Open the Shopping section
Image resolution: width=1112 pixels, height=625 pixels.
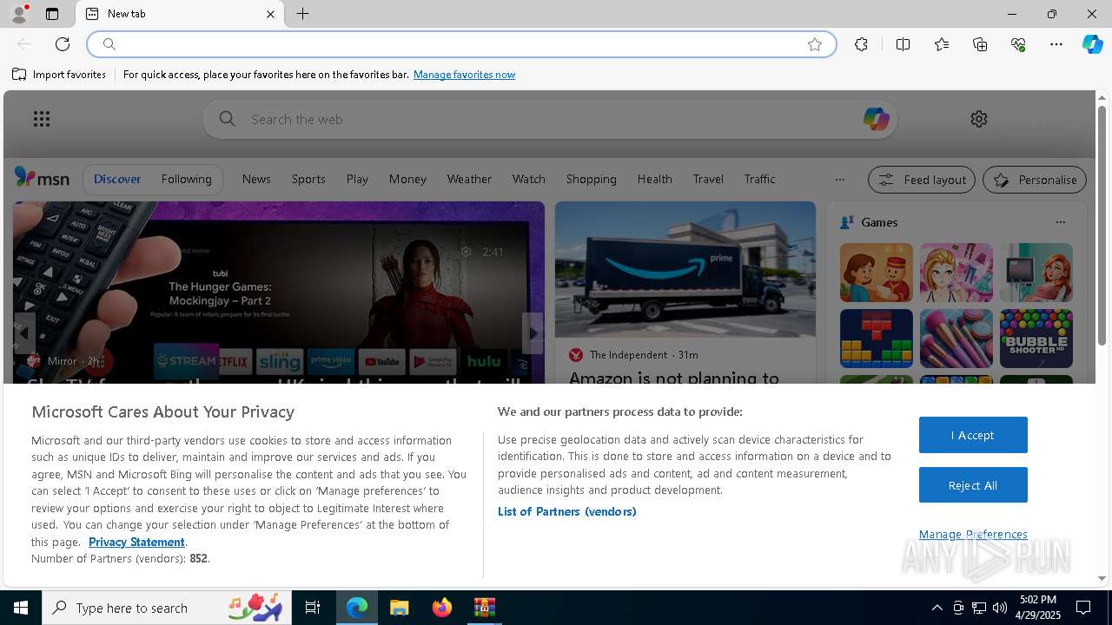591,179
